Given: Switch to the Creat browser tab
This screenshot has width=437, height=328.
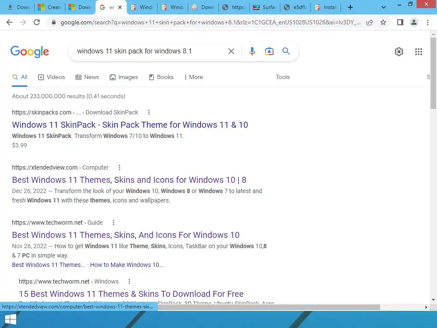Looking at the screenshot, I should point(50,7).
